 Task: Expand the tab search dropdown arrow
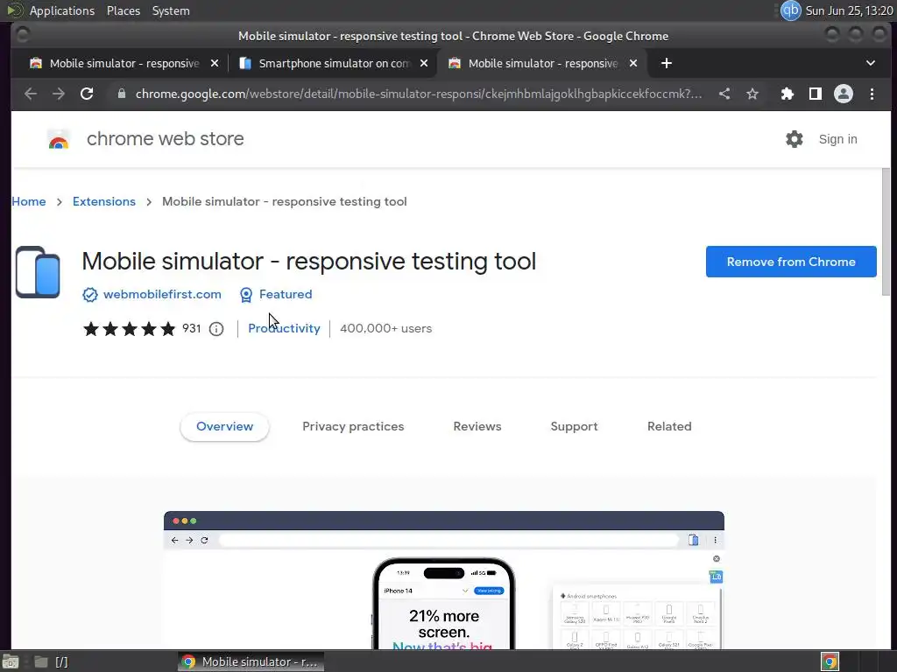[x=871, y=63]
